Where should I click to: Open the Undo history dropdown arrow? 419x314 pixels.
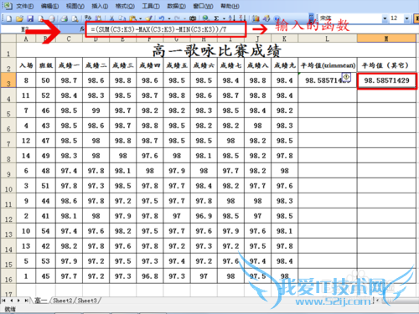(x=168, y=19)
